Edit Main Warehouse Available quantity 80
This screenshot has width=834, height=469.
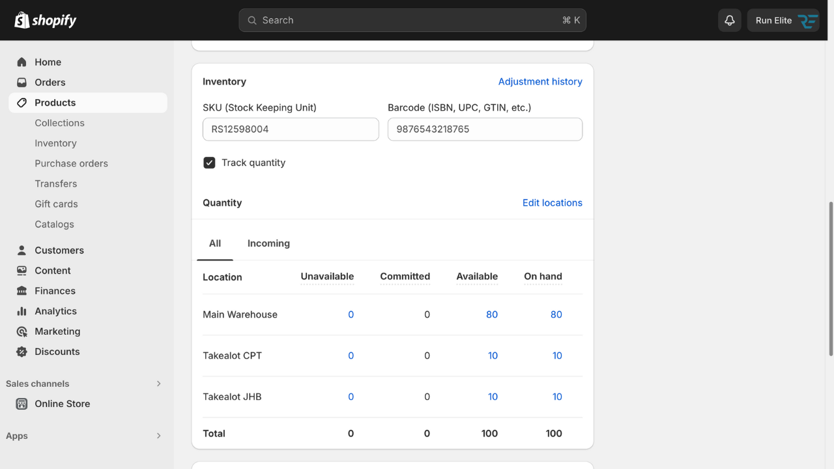pos(491,315)
